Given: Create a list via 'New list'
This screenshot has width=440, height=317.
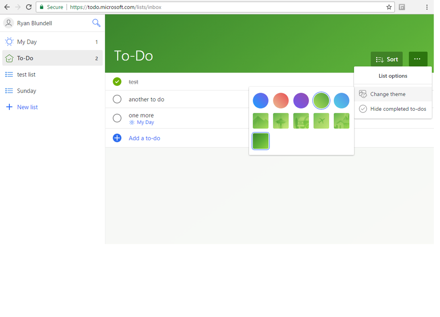Looking at the screenshot, I should click(x=26, y=107).
